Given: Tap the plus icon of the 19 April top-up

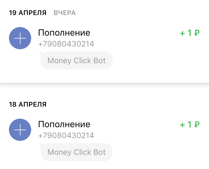Looking at the screenshot, I should 20,39.
